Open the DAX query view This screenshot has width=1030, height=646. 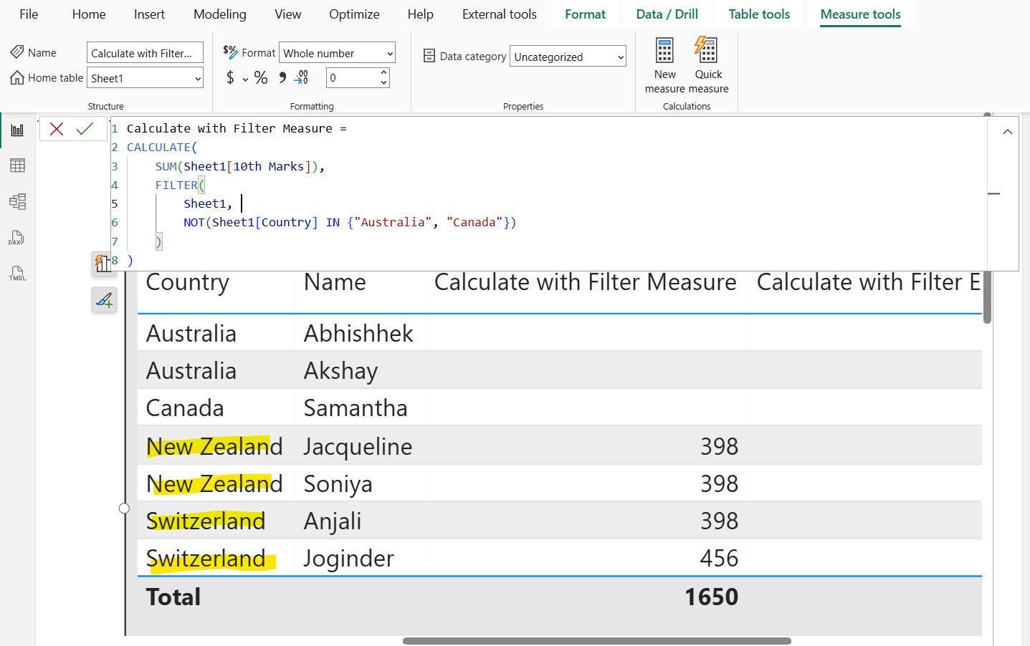[x=16, y=237]
